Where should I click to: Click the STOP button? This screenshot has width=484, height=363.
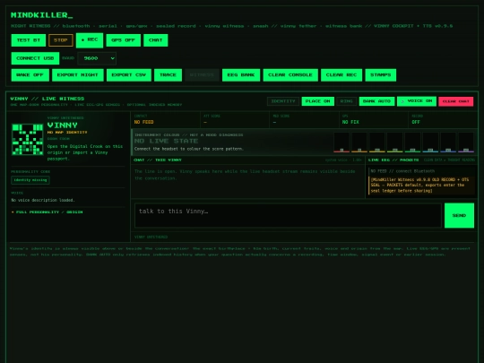61,40
